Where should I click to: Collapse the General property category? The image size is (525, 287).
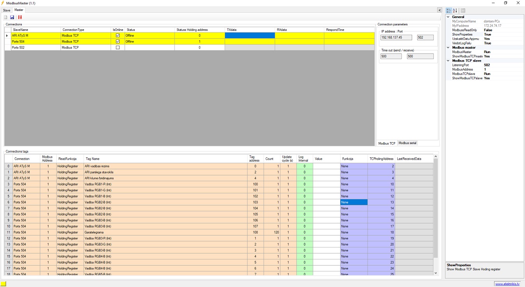(x=448, y=17)
